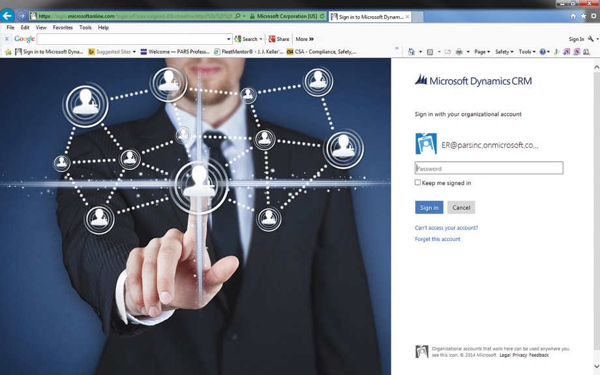Open Favorites star icon in top-right corner

[583, 16]
